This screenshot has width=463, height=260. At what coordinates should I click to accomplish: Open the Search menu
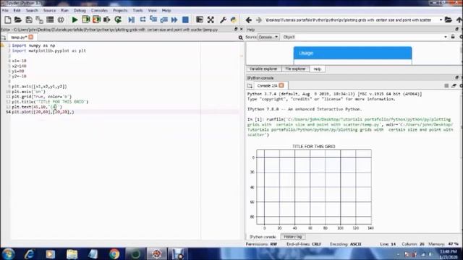tap(32, 10)
